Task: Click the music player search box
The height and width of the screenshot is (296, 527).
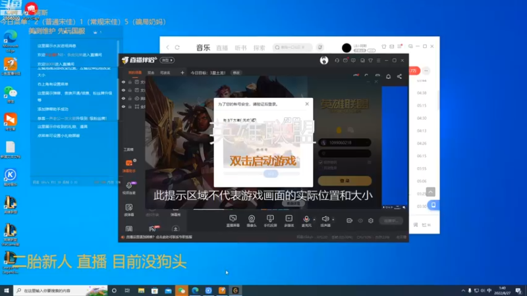Action: pos(292,47)
